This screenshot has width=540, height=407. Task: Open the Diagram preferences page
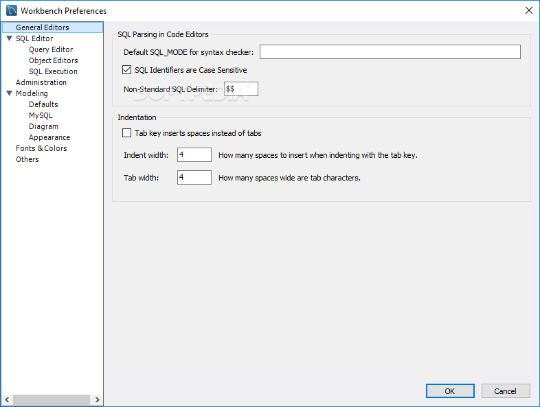pyautogui.click(x=43, y=126)
